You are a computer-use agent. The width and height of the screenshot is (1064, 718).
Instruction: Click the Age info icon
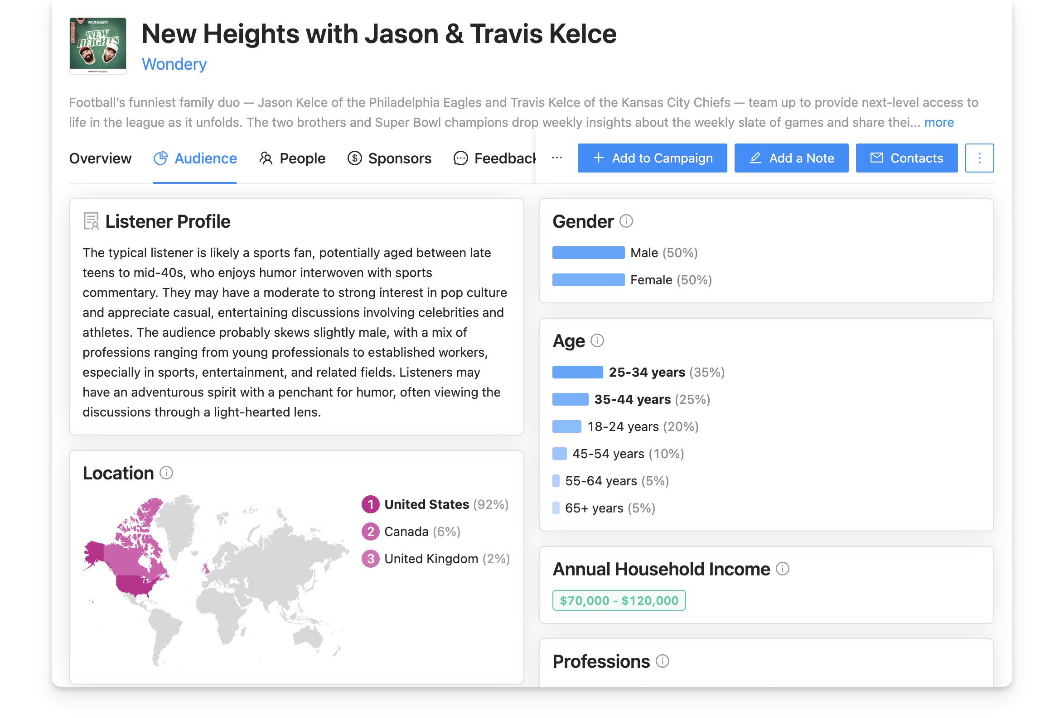pos(597,341)
